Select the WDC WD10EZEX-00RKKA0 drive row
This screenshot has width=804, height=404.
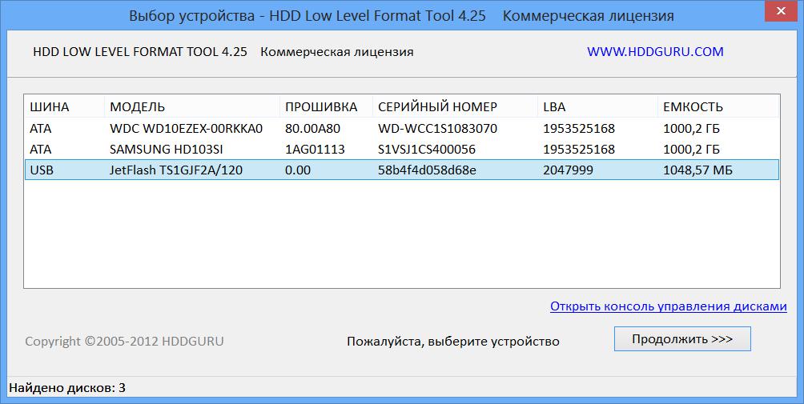coord(402,128)
